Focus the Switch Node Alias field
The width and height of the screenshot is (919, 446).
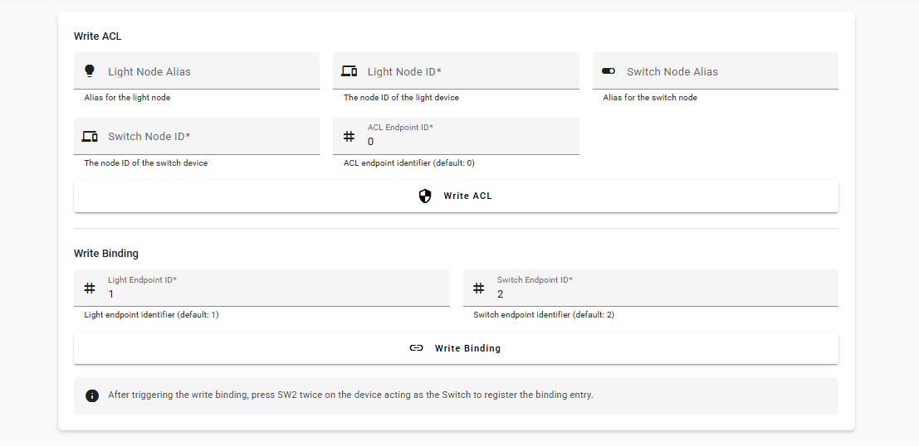coord(716,70)
